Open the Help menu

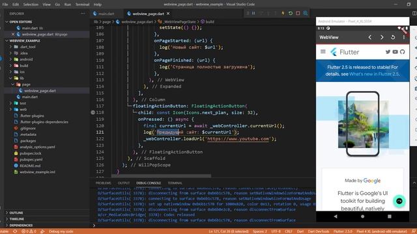(x=98, y=5)
